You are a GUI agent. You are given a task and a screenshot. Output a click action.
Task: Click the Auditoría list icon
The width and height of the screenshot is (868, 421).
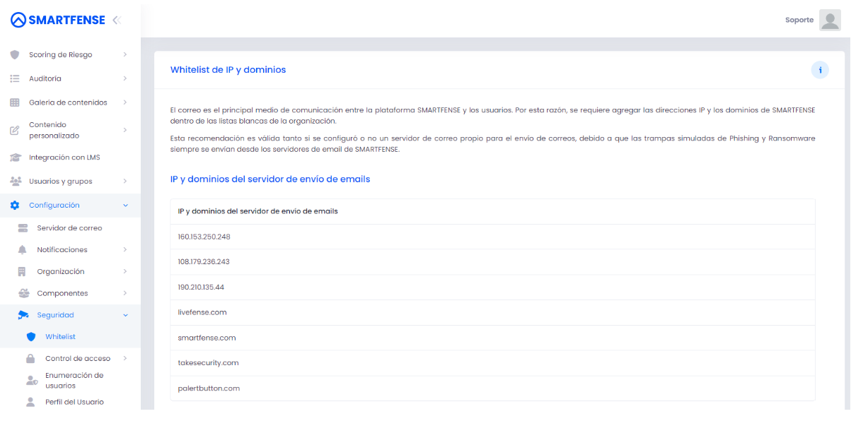[x=15, y=78]
